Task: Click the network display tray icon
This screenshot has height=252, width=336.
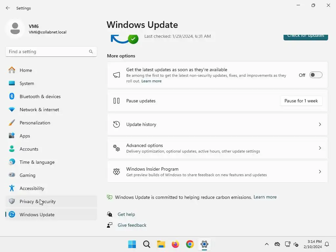Action: (x=287, y=244)
